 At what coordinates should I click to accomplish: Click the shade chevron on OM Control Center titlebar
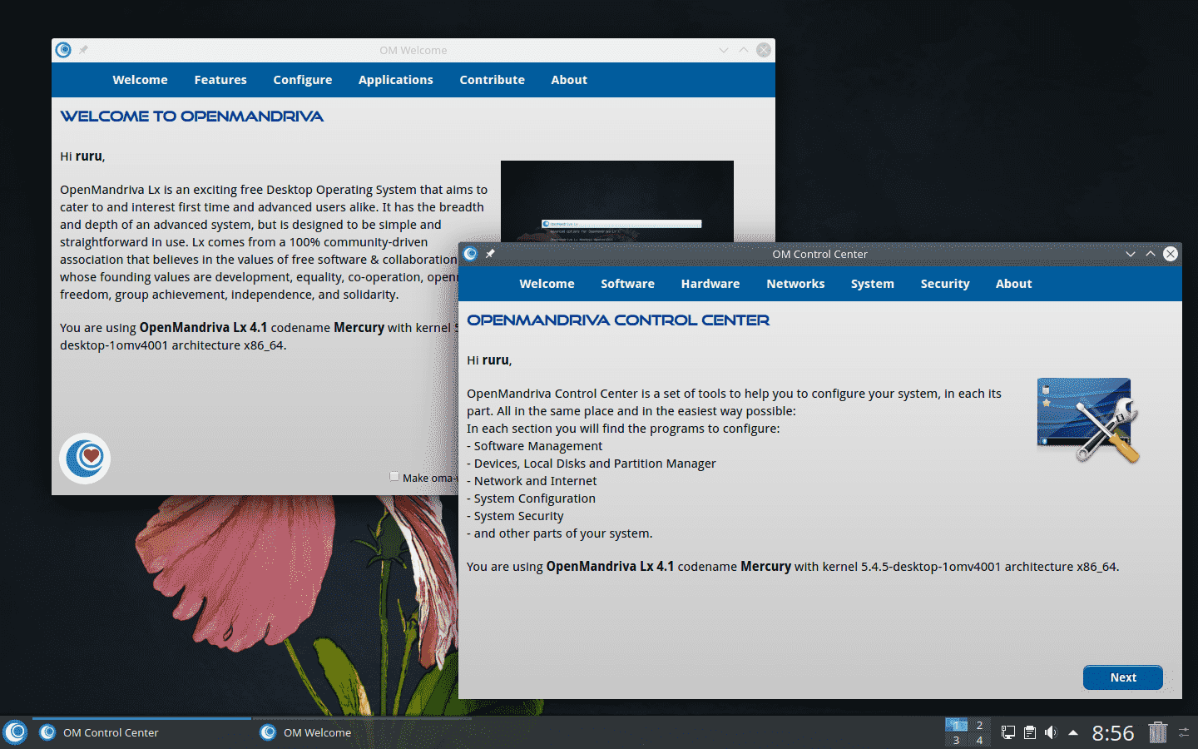pos(1130,254)
